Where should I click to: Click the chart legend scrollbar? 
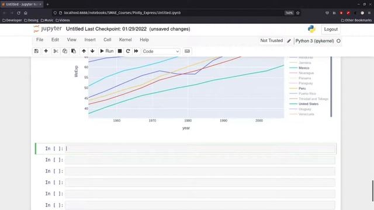pyautogui.click(x=331, y=87)
